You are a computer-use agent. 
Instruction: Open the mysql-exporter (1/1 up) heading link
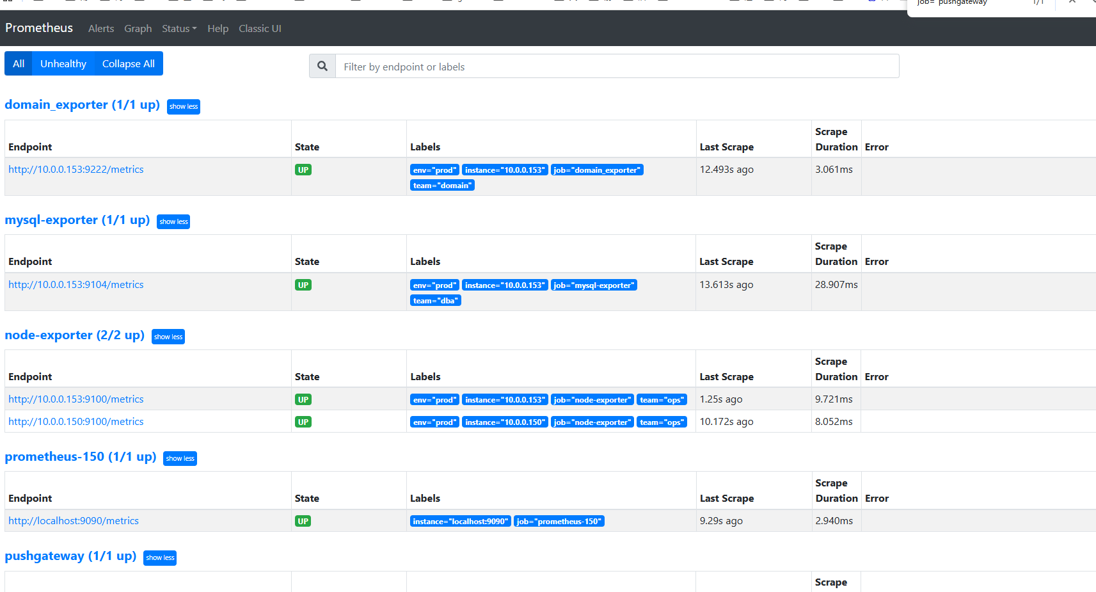pyautogui.click(x=77, y=220)
